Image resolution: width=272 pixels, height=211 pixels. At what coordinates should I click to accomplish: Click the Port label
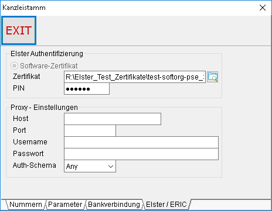tap(19, 130)
